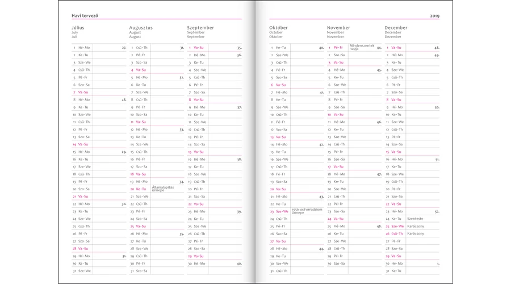This screenshot has width=511, height=284.
Task: Click the 'July' English subtitle under Július
Action: click(x=74, y=32)
